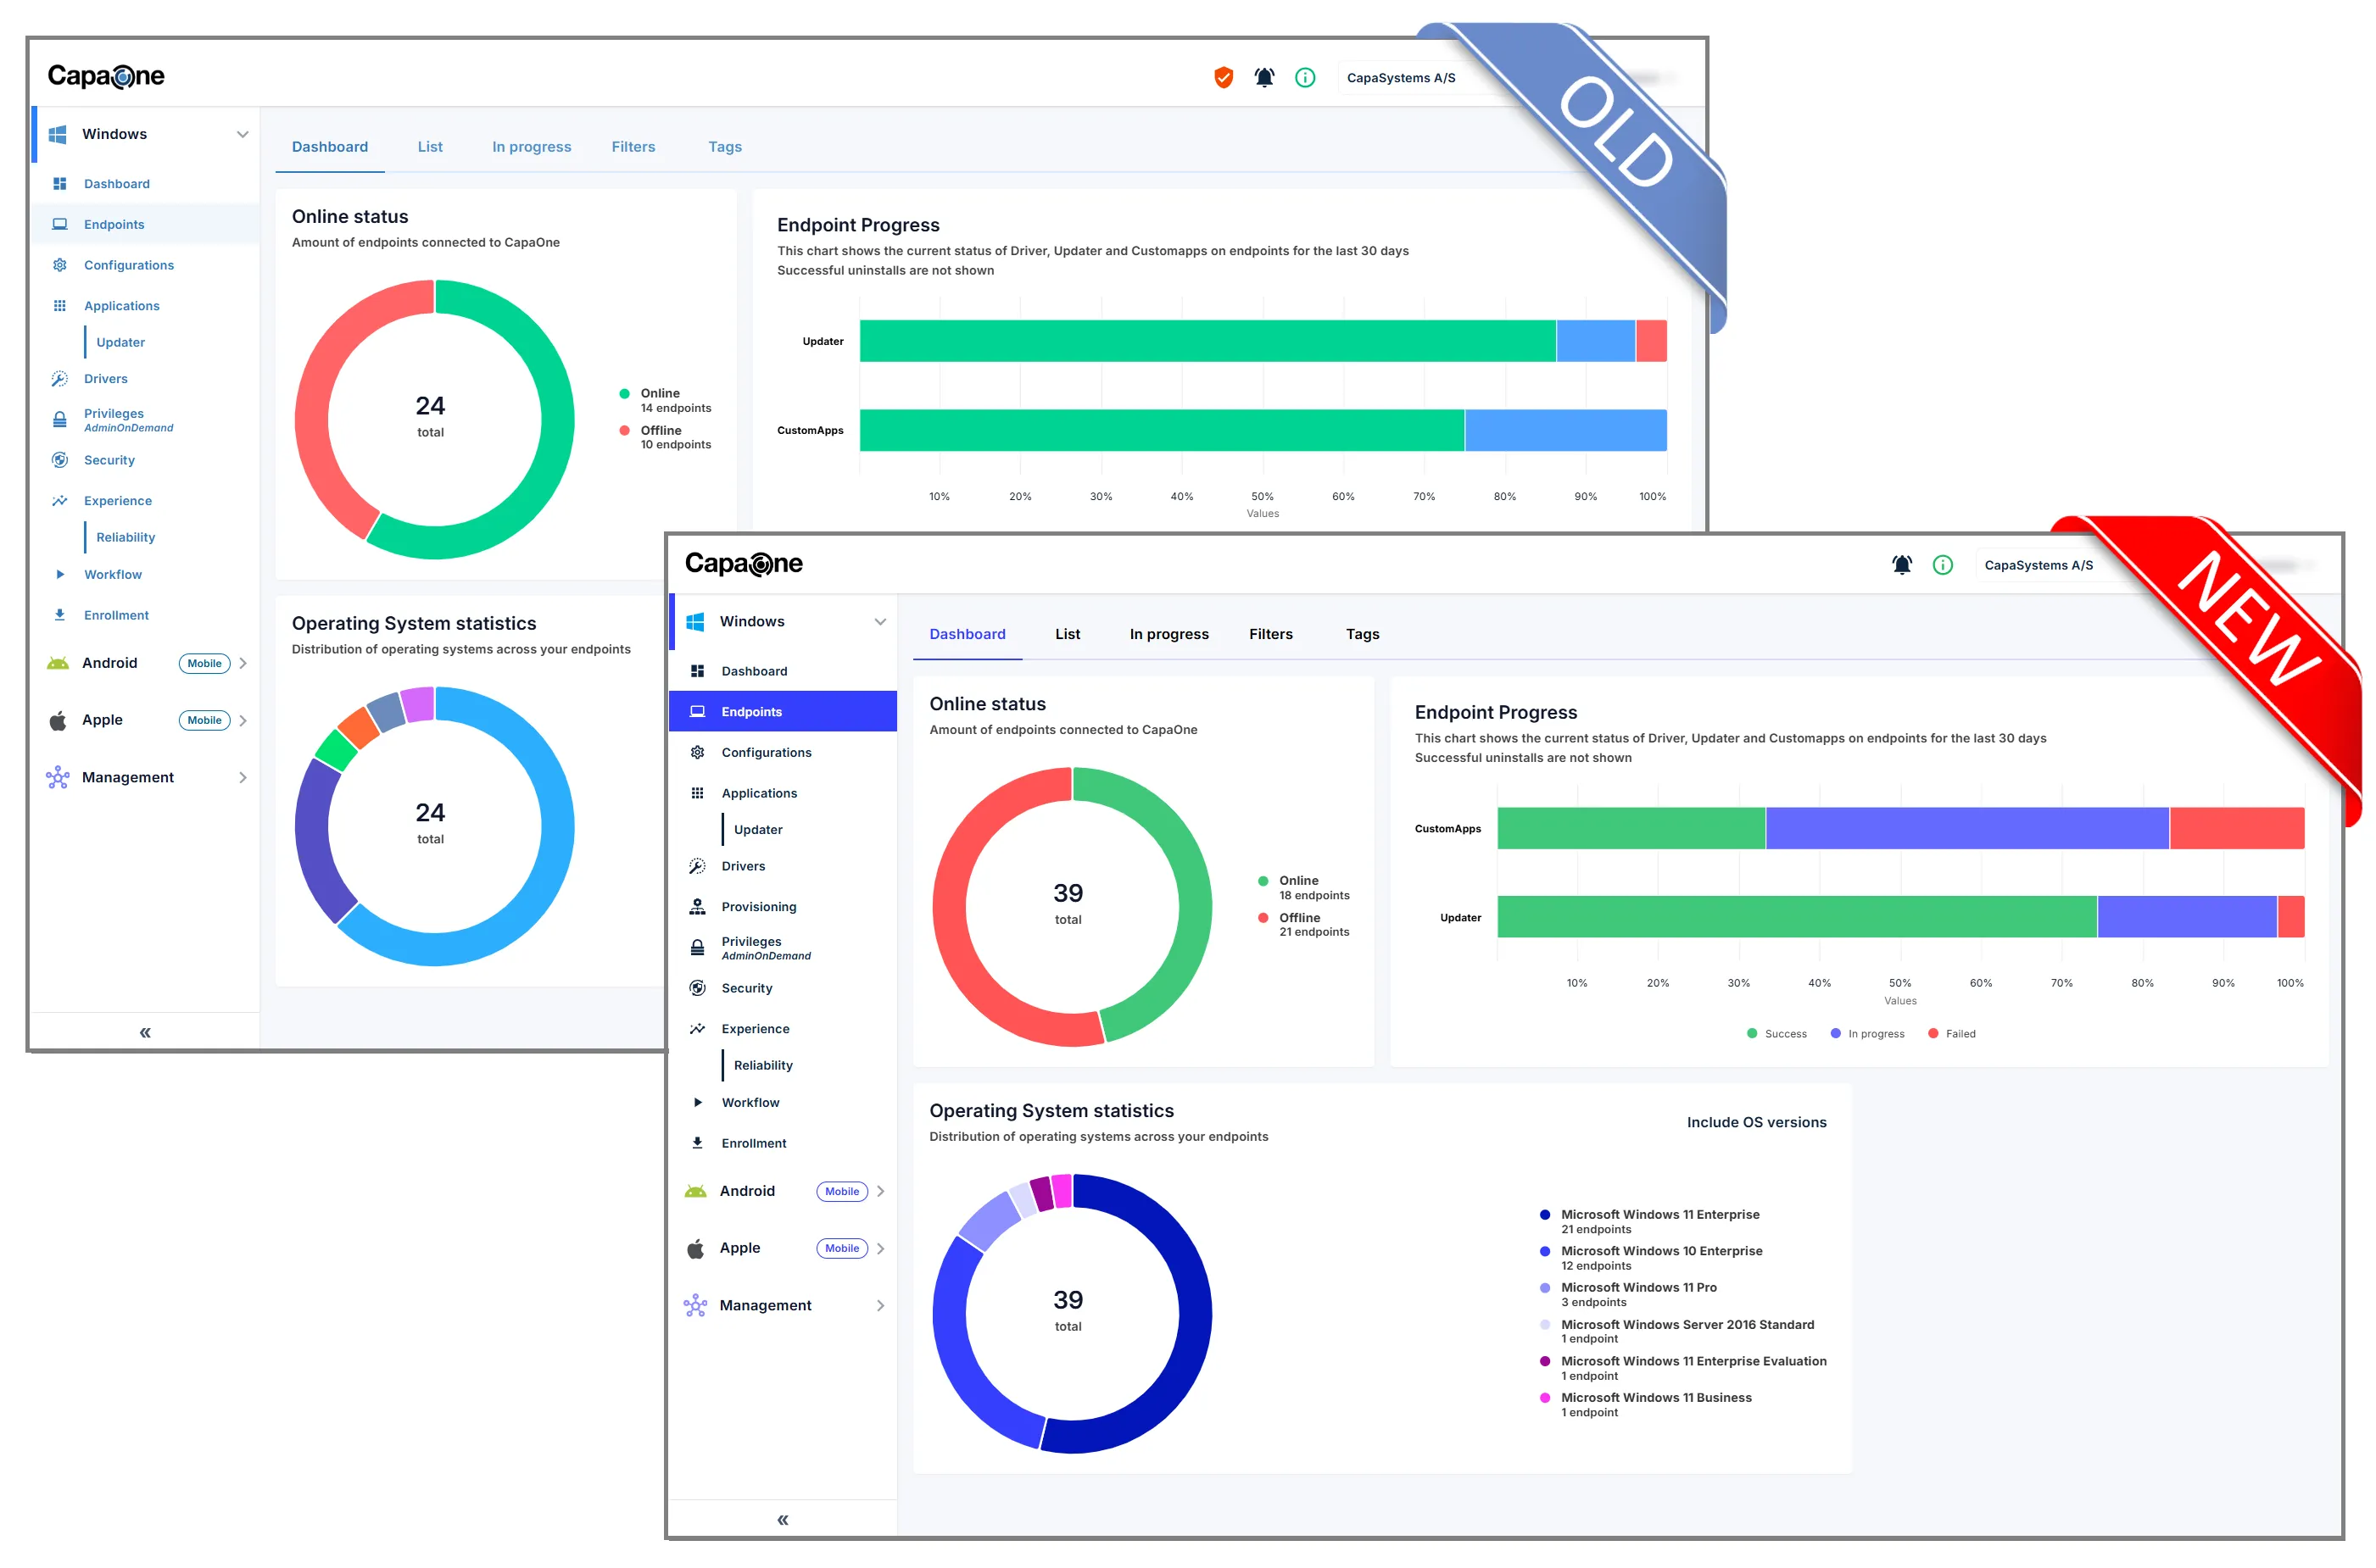2376x1568 pixels.
Task: Open the In progress tab in the OLD window
Action: pyautogui.click(x=531, y=147)
